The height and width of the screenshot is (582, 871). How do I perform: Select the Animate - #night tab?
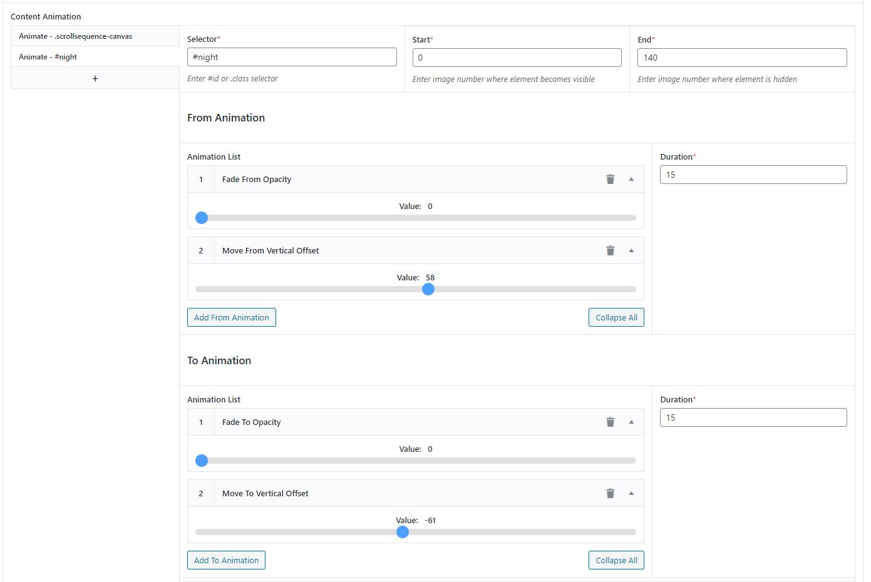[x=95, y=57]
